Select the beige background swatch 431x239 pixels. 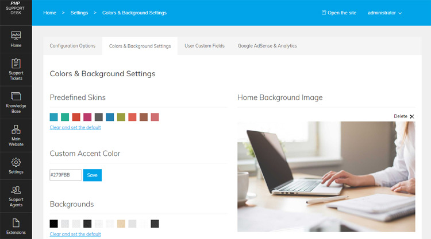[x=121, y=224]
